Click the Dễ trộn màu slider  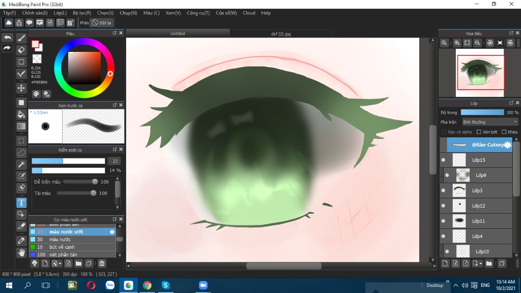80,182
